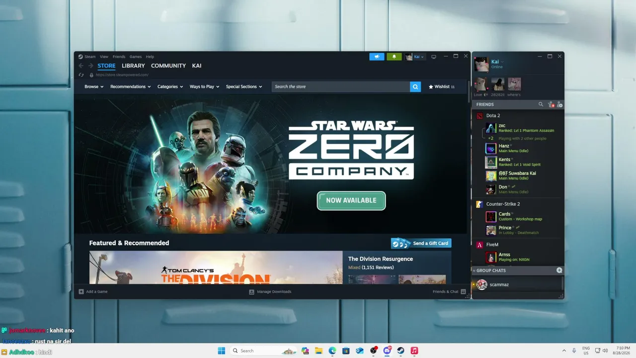
Task: Open Apple Music from the taskbar
Action: (x=414, y=351)
